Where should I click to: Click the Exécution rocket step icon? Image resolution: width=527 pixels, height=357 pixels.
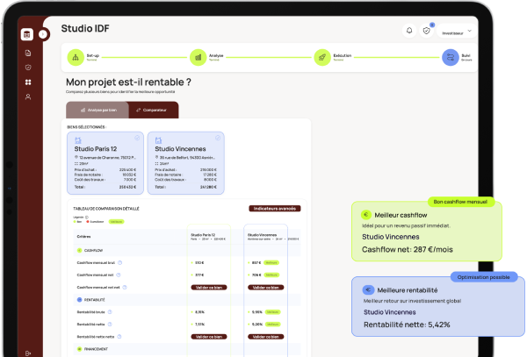(322, 58)
